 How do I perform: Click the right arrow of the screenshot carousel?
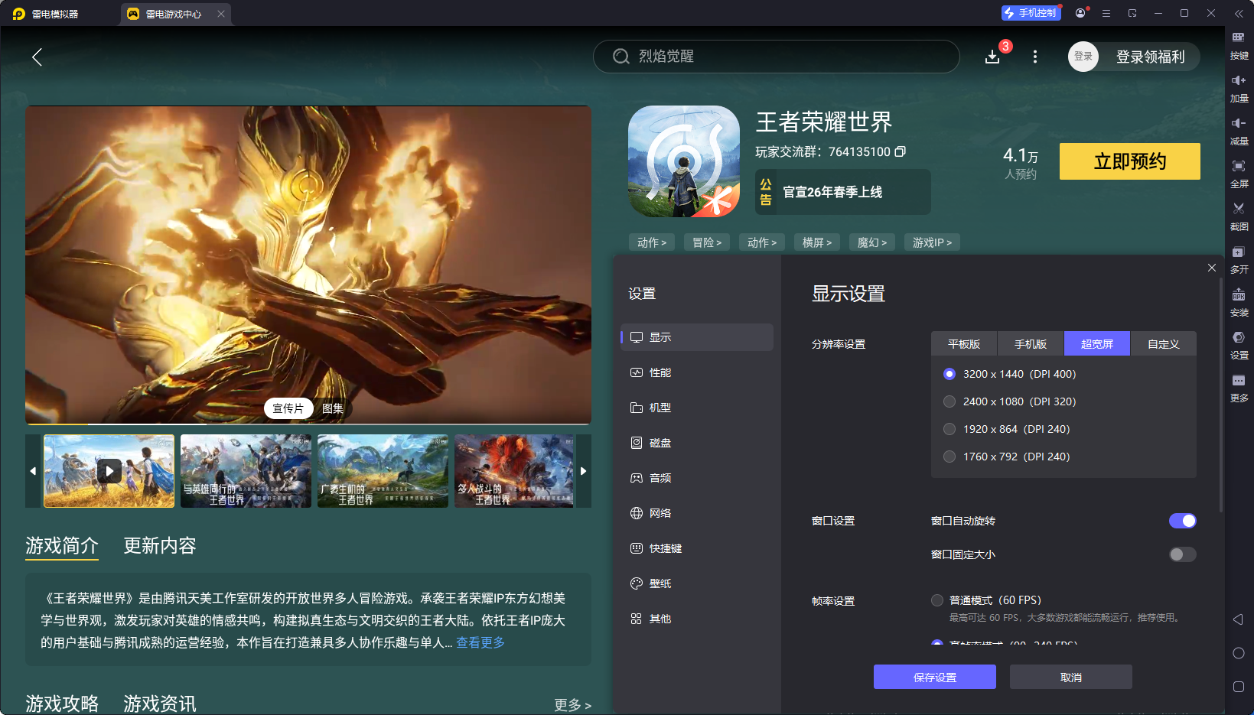(583, 471)
